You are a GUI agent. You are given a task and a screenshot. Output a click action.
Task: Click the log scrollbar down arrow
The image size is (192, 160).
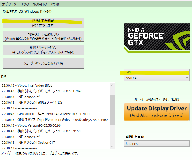tap(112, 146)
